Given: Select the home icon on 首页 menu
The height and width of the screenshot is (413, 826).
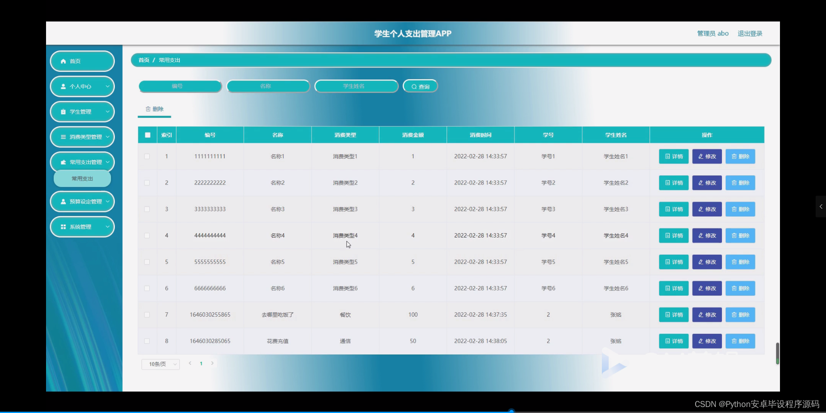Looking at the screenshot, I should (63, 61).
